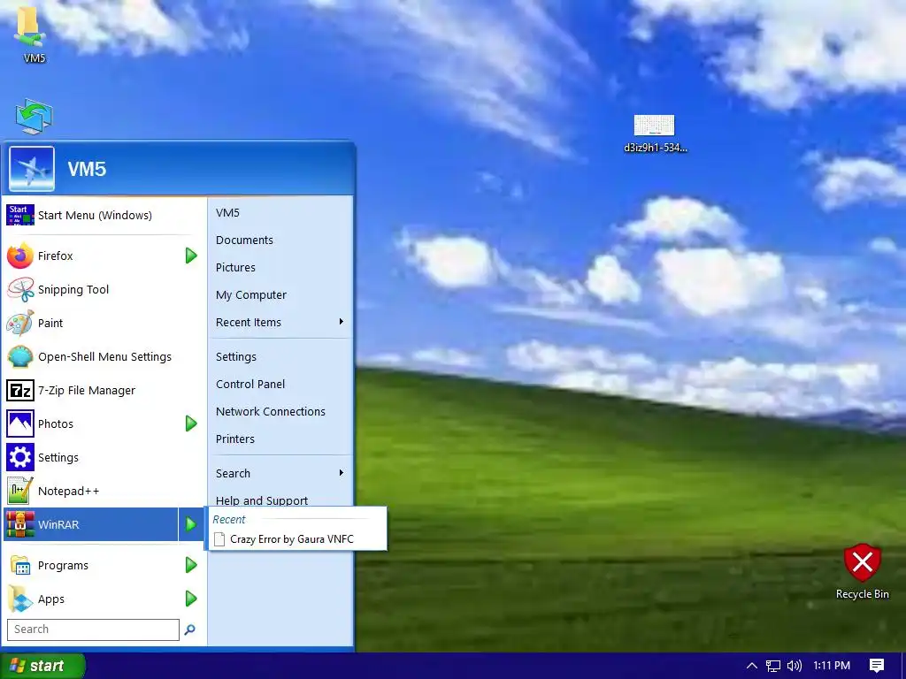Open Documents in the right pane
The width and height of the screenshot is (906, 679).
click(x=280, y=240)
